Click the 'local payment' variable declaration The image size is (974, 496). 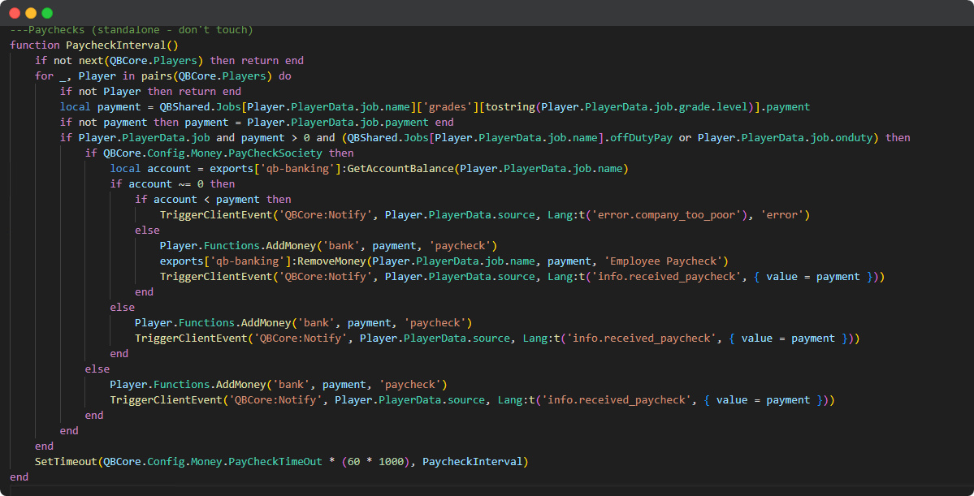[100, 107]
